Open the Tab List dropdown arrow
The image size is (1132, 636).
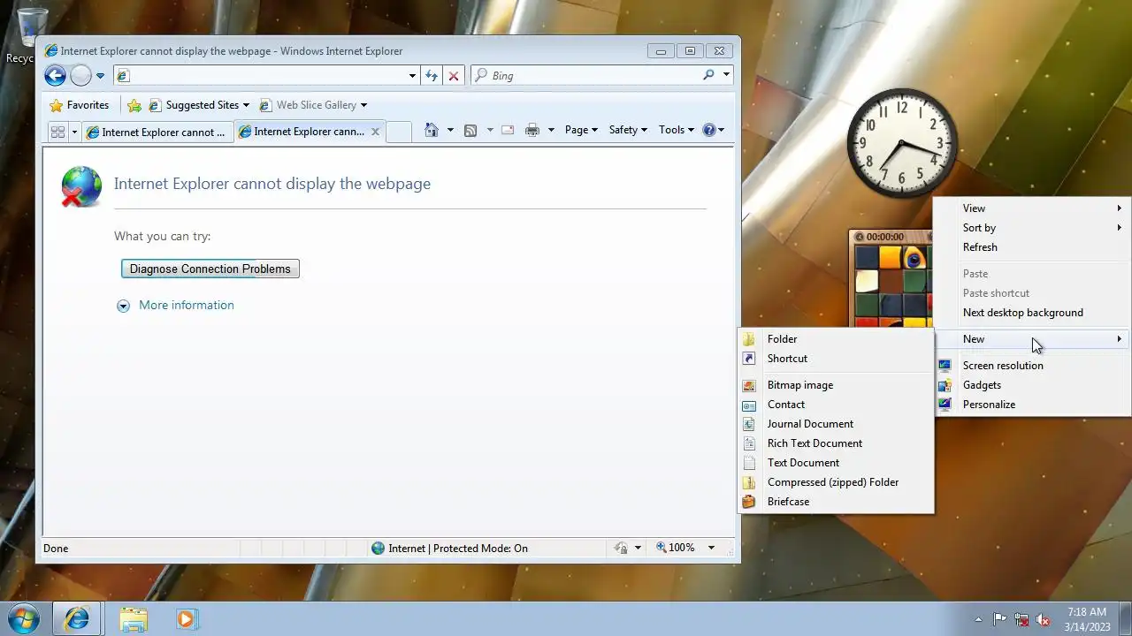pyautogui.click(x=74, y=132)
